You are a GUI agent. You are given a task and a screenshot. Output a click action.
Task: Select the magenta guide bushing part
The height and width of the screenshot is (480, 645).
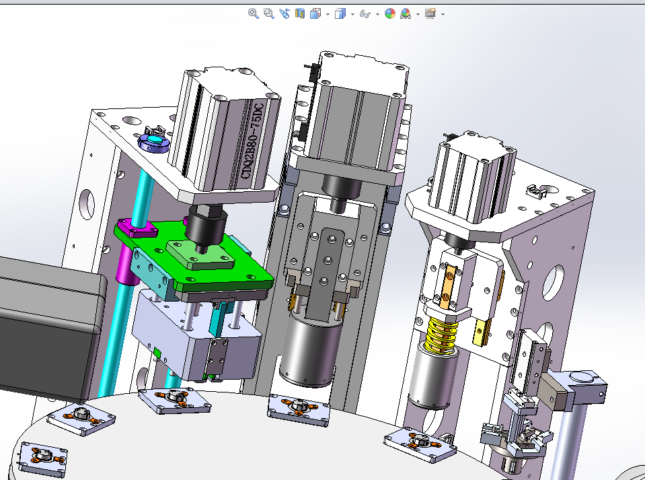pos(128,263)
